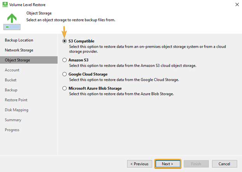Pick Microsoft Azure Blob Storage option

pos(64,88)
